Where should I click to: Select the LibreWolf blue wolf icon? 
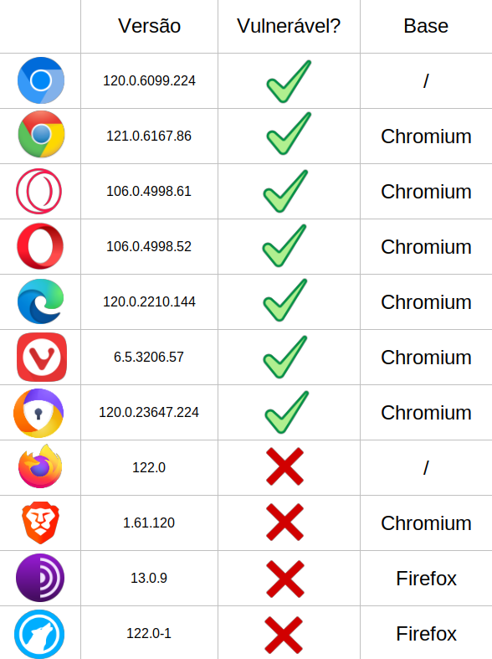pyautogui.click(x=39, y=634)
